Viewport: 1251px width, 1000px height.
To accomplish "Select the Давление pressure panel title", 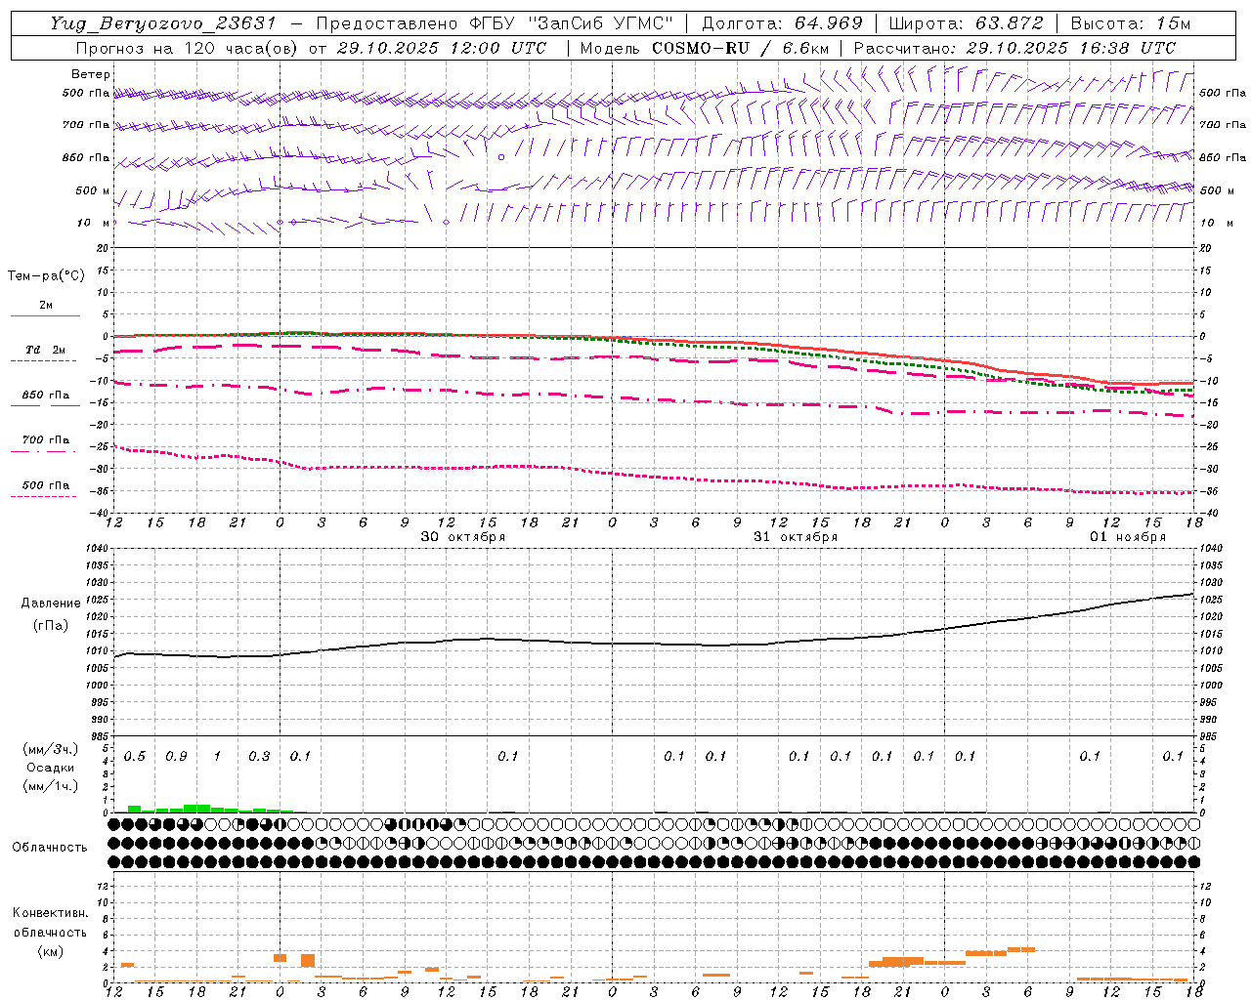I will (51, 604).
